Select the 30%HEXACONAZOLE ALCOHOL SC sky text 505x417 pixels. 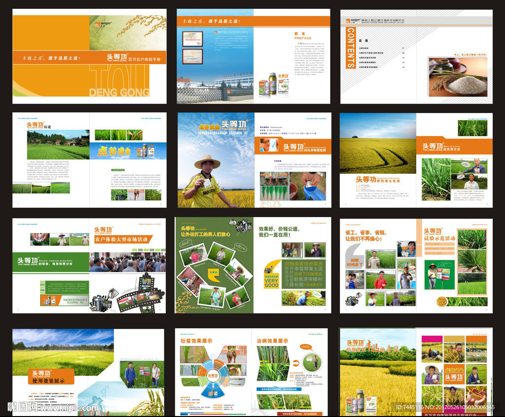(223, 133)
